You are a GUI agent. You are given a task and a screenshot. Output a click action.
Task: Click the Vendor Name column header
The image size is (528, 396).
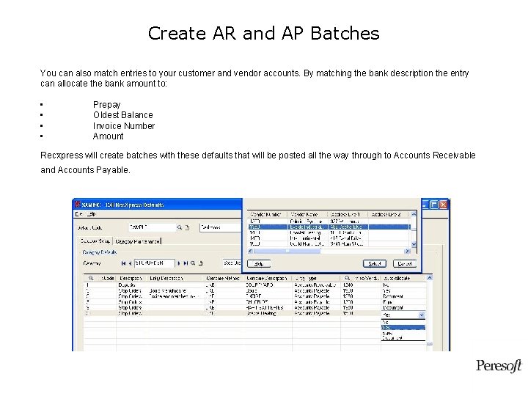pos(307,214)
